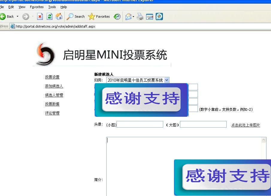Click the grey Forward arrow icon
Viewport: 271px width, 196px height.
(x=26, y=17)
